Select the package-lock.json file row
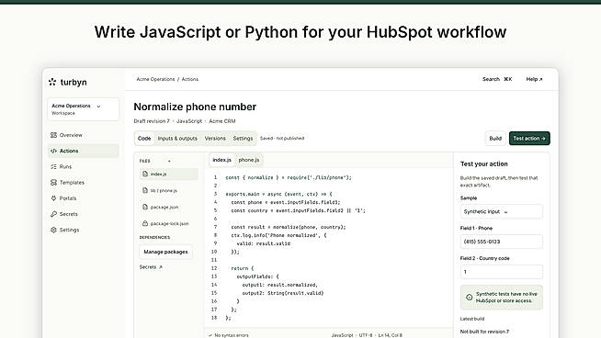The image size is (601, 338). coord(169,223)
